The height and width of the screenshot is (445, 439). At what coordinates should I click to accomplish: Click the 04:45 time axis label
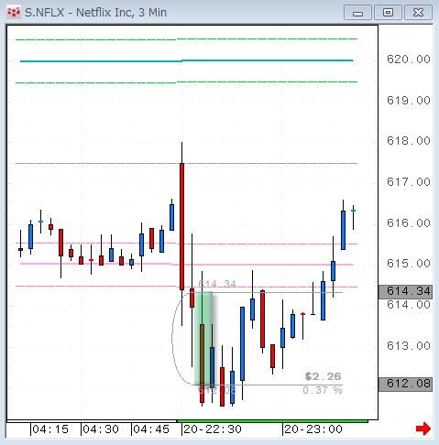click(151, 429)
